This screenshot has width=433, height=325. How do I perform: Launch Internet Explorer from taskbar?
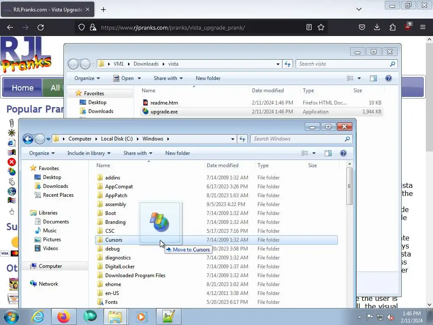[x=38, y=317]
